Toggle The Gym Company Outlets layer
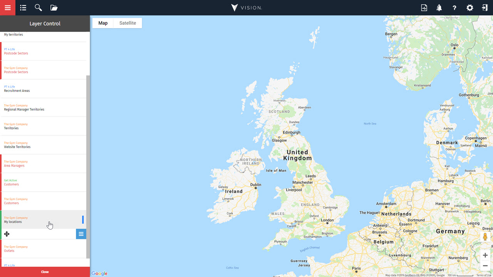This screenshot has width=493, height=277. [x=43, y=249]
